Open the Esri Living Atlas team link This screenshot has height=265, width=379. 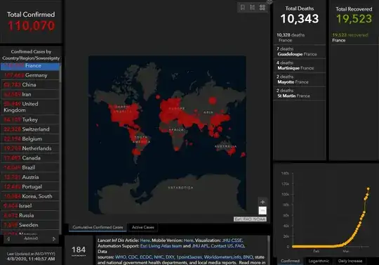(161, 246)
